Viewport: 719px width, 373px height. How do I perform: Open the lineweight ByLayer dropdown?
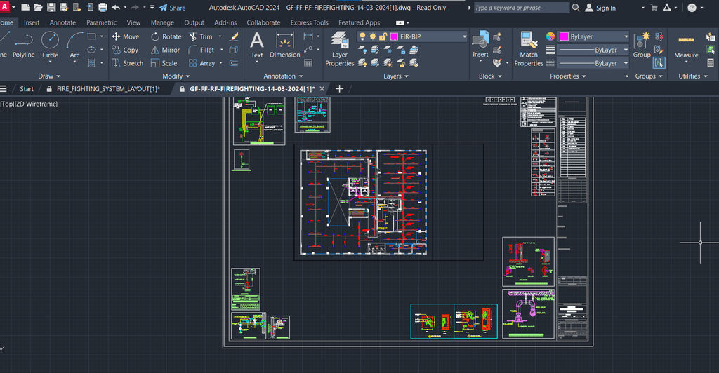(x=626, y=50)
